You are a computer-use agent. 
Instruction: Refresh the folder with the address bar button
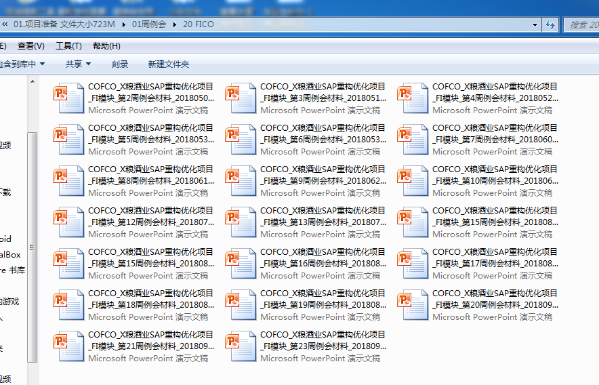click(x=550, y=25)
